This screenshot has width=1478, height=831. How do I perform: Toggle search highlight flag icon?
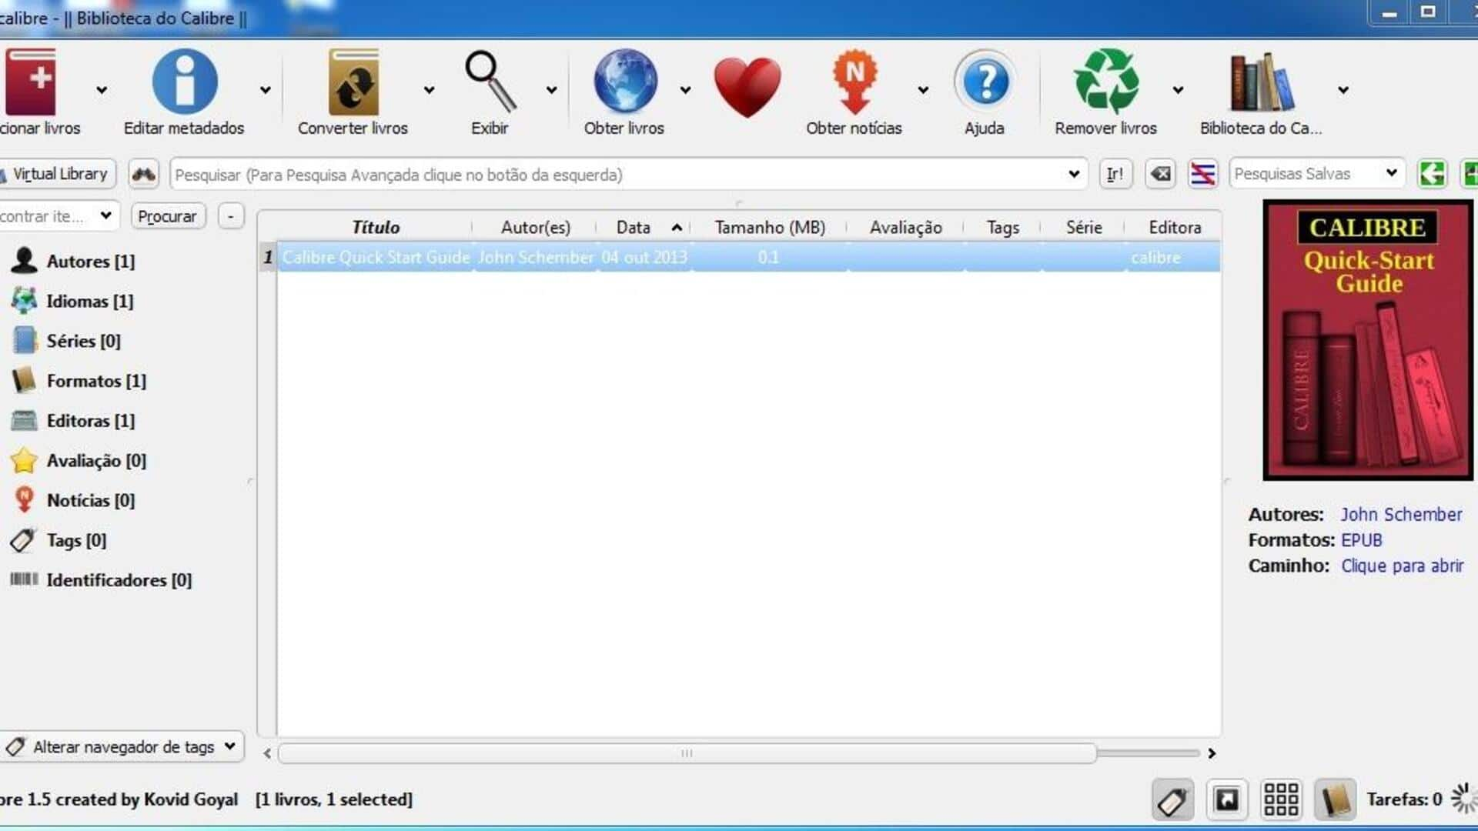point(1202,174)
